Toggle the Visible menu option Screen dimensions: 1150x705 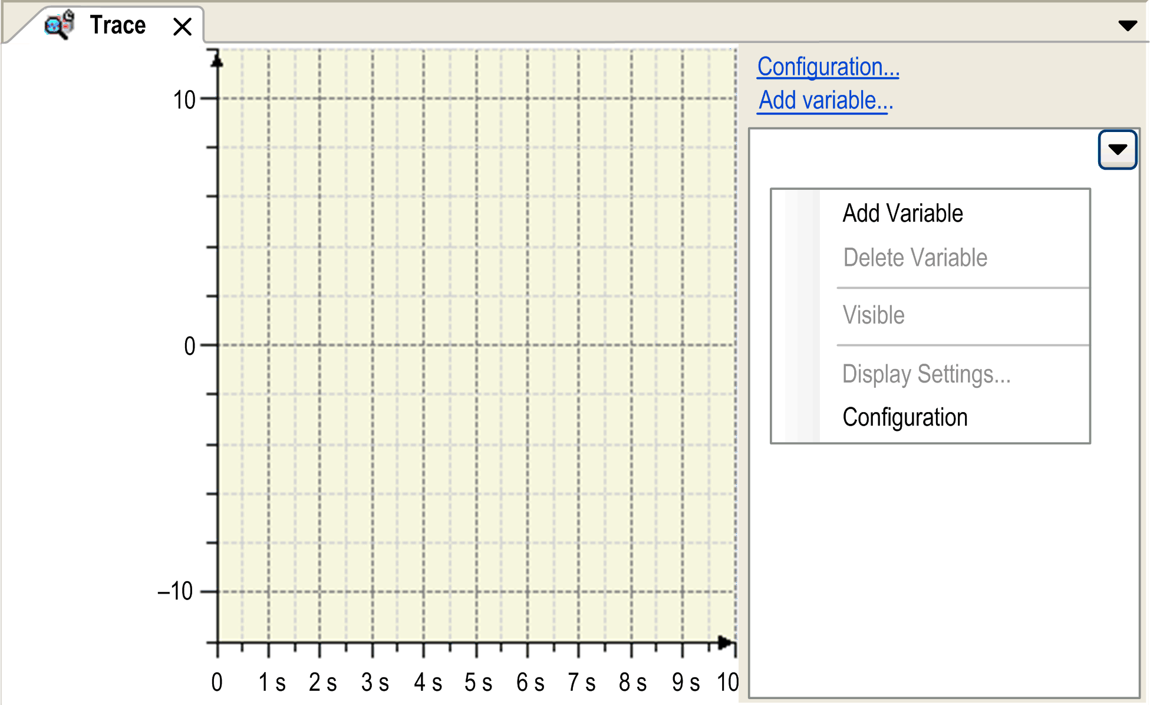tap(873, 315)
